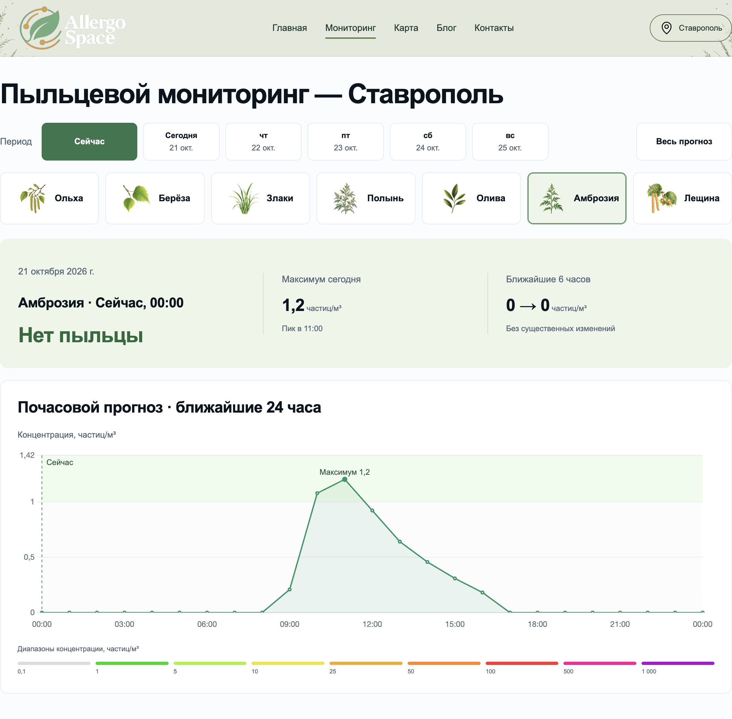Select the Сегодня 21 окт. period

(x=181, y=142)
